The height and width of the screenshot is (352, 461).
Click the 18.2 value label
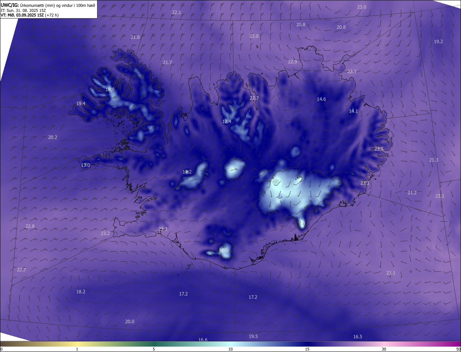click(81, 292)
